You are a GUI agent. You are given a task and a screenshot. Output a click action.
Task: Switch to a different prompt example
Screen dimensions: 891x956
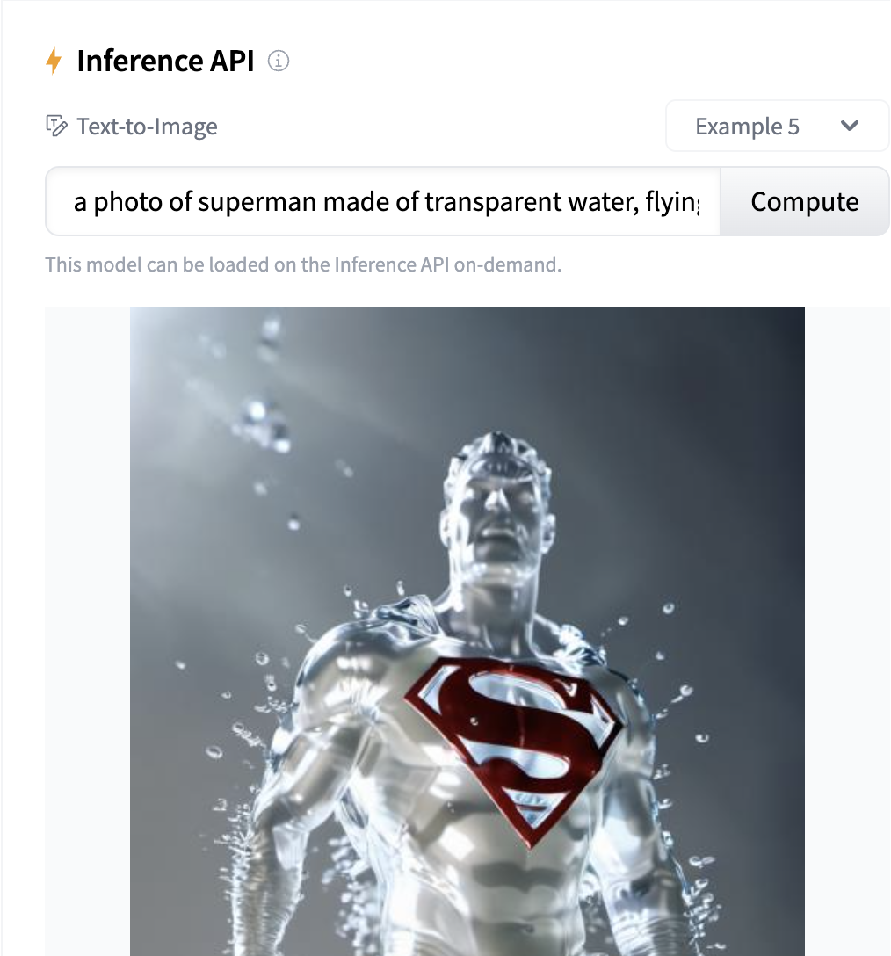(x=777, y=126)
